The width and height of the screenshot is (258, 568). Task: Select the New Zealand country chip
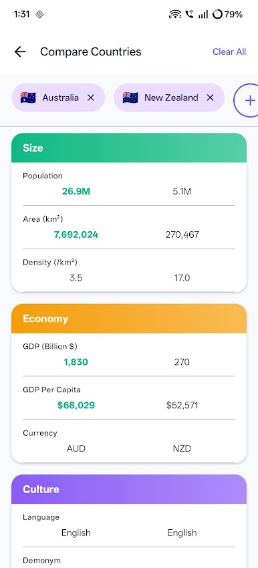click(x=169, y=98)
